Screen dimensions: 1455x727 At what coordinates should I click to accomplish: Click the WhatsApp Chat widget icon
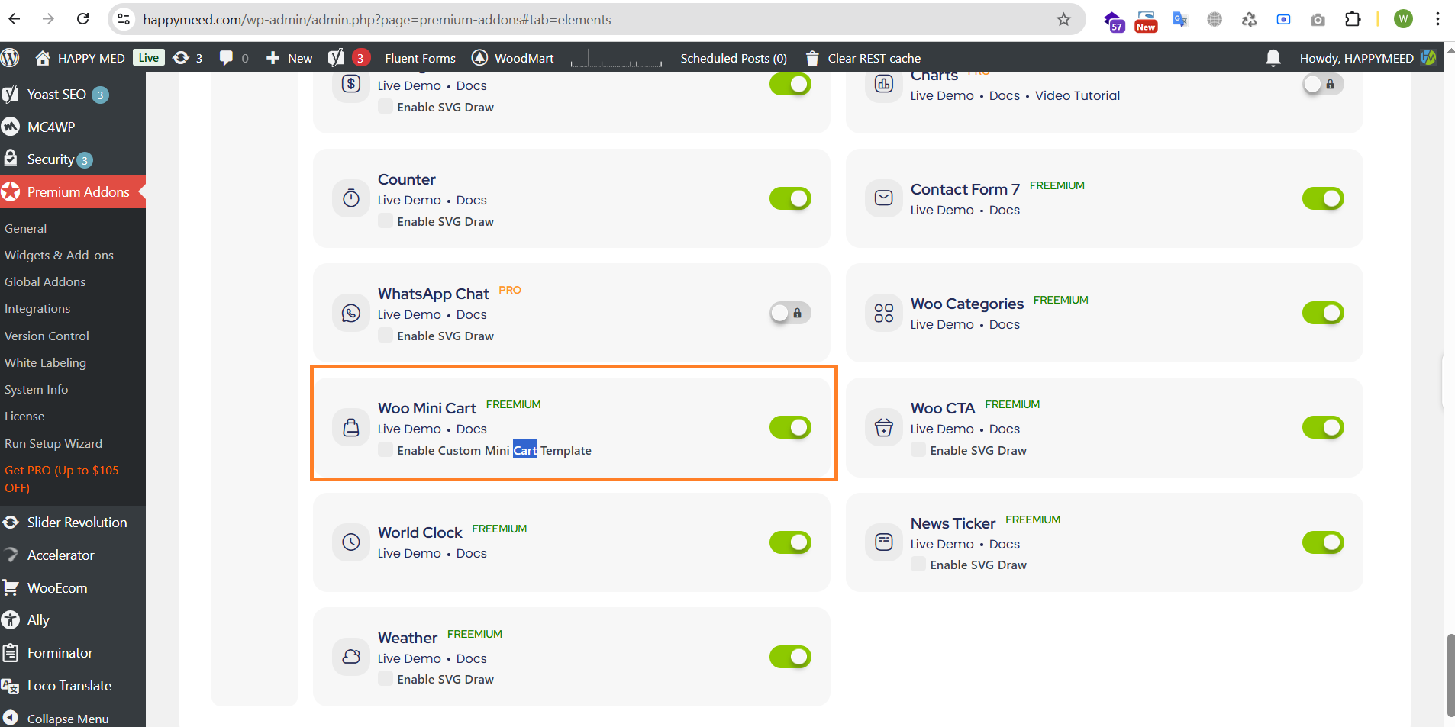tap(350, 313)
